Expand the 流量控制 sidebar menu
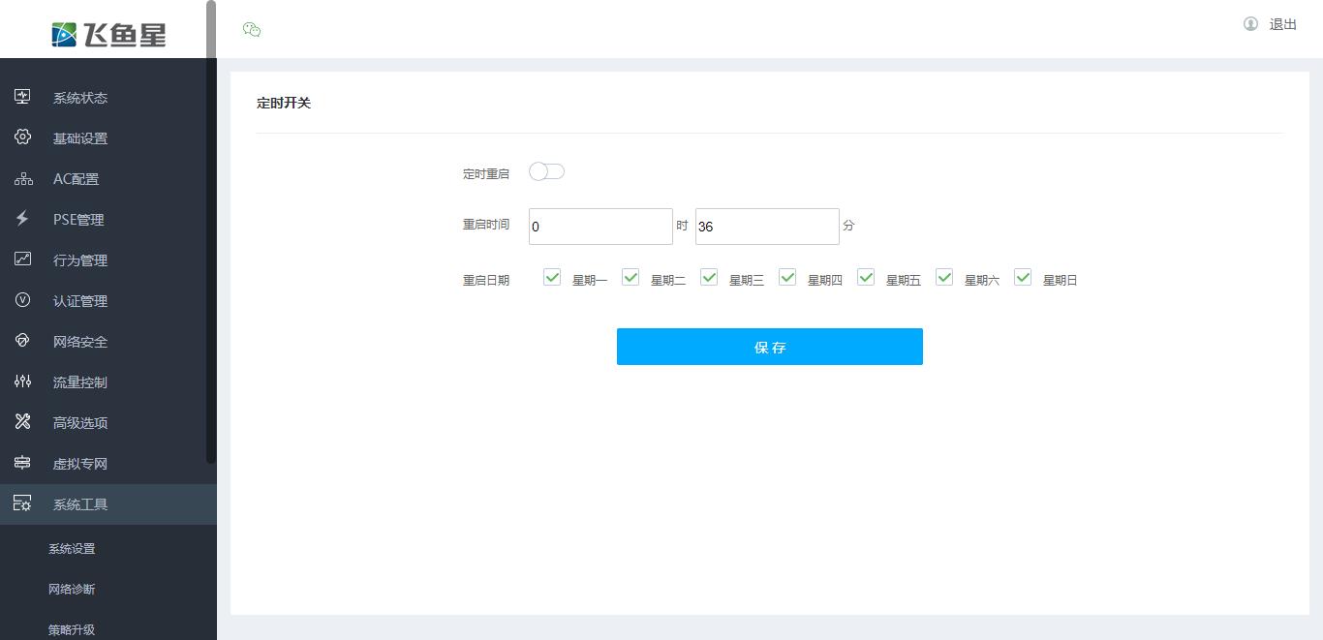 80,382
